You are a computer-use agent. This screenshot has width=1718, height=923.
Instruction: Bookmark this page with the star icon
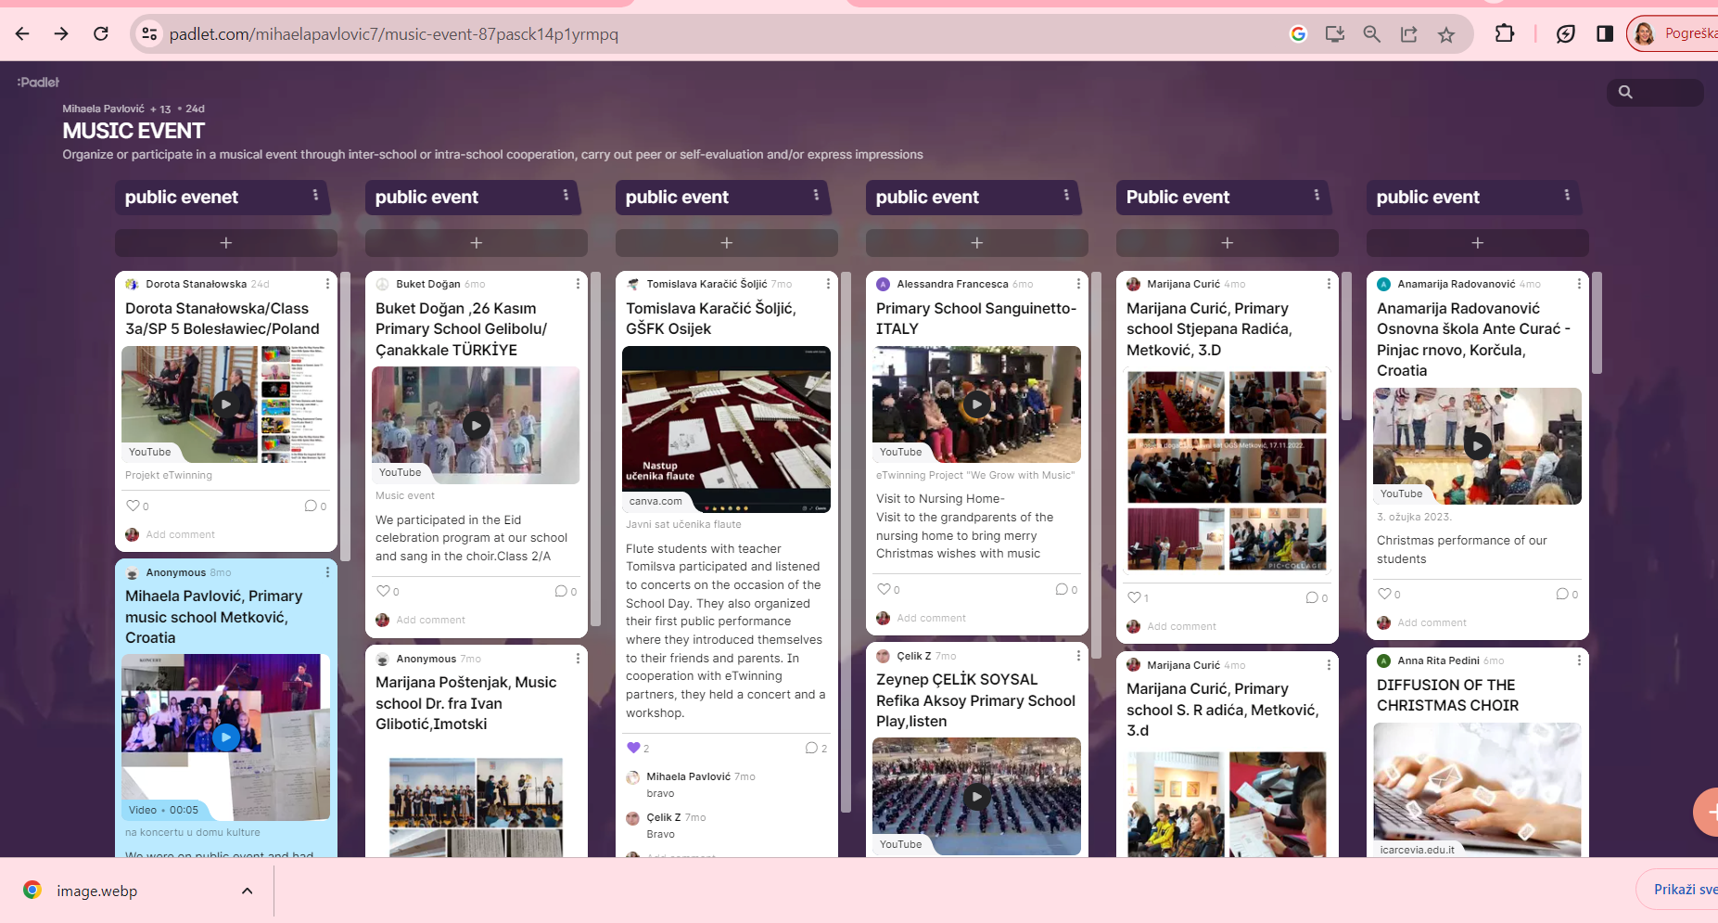[1446, 34]
